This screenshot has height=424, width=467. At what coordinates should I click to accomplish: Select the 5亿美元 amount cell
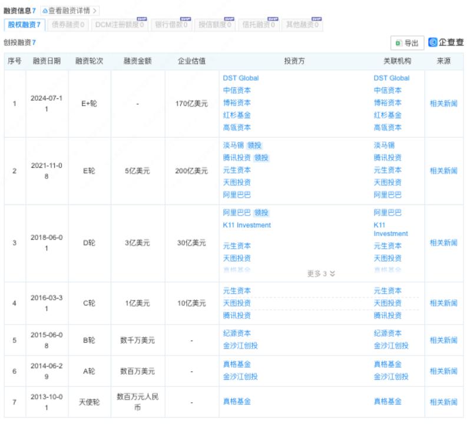pyautogui.click(x=137, y=171)
